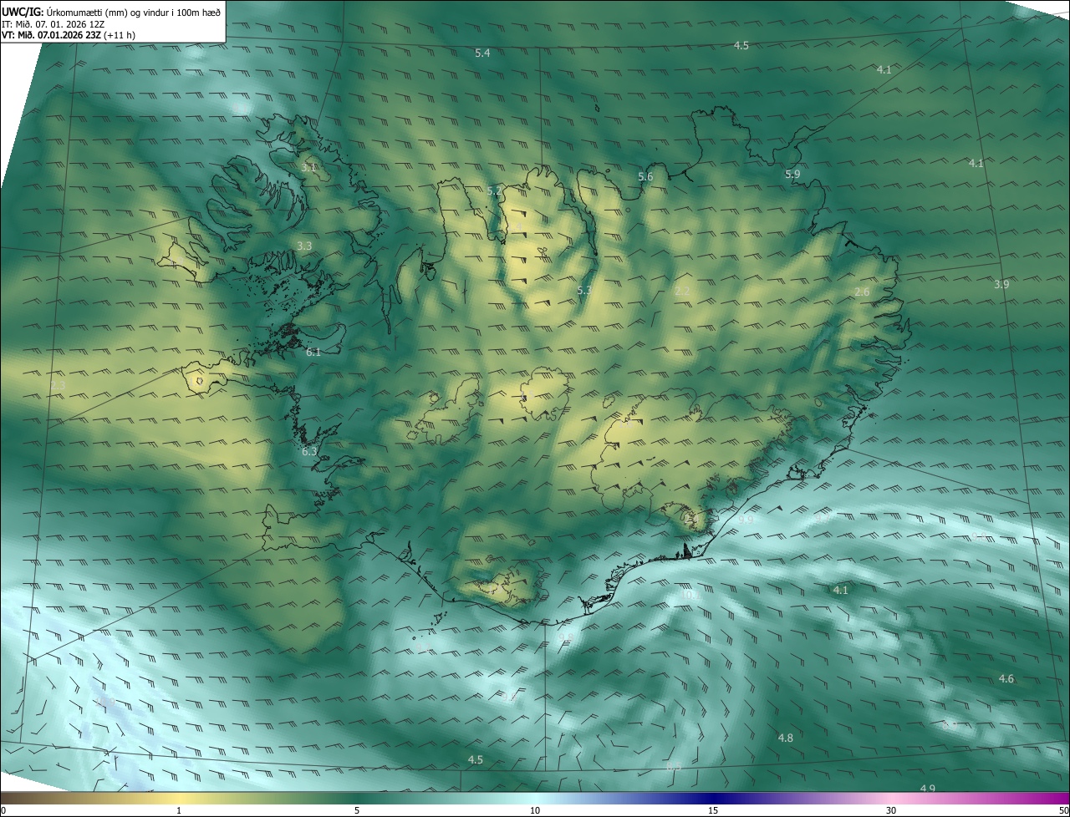Viewport: 1070px width, 817px height.
Task: Click the 2.2 value label on the map
Action: [x=682, y=292]
